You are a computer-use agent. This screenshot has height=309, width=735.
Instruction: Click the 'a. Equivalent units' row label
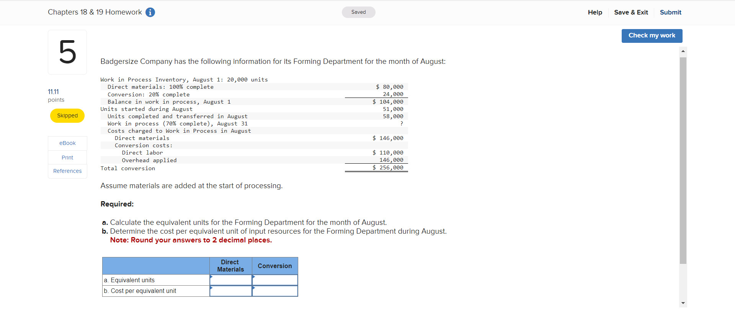(129, 280)
